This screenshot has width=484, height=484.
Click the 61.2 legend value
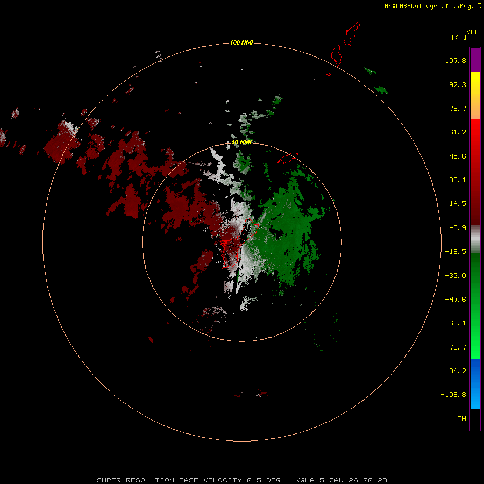[458, 132]
